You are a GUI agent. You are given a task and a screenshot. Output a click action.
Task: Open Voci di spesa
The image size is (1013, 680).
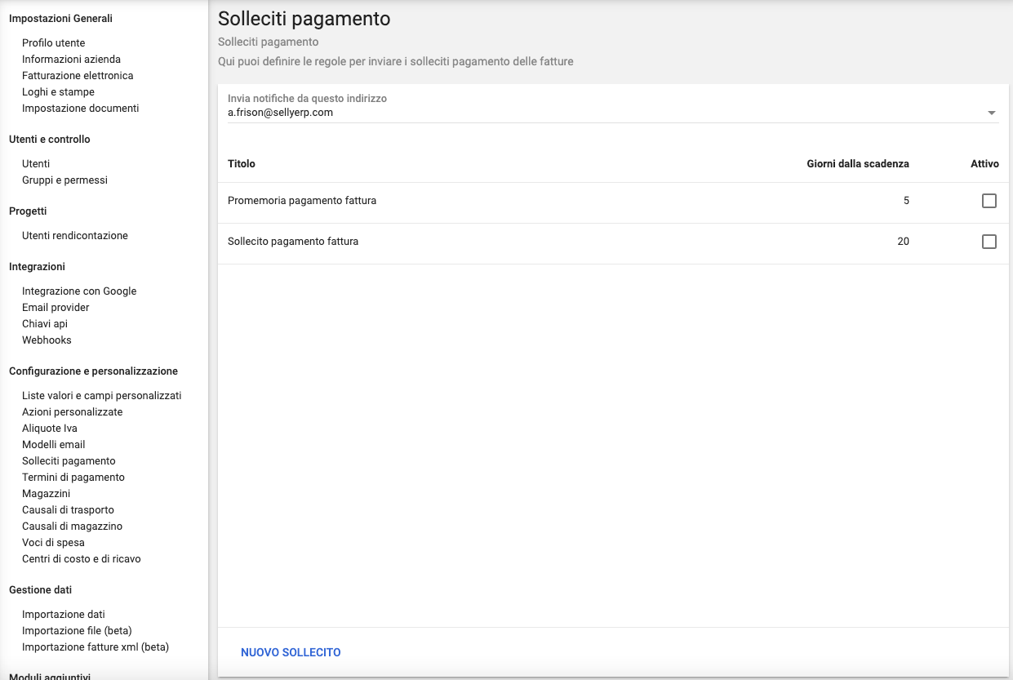click(x=53, y=542)
